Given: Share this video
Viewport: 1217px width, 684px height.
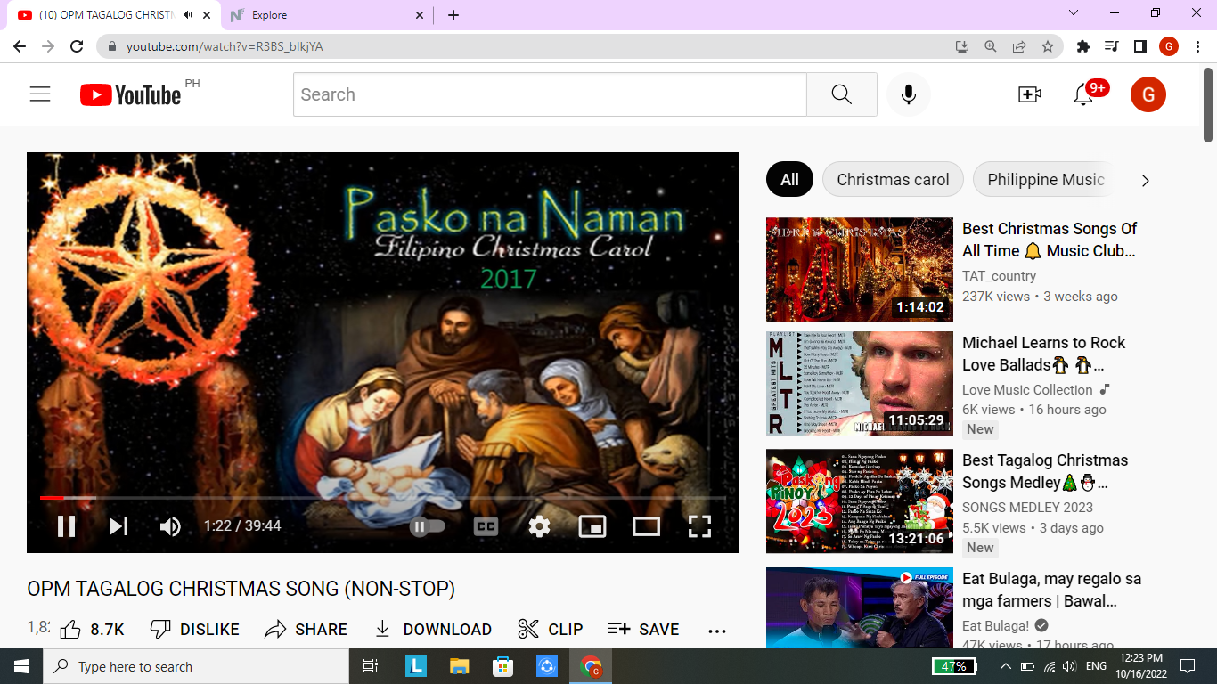Looking at the screenshot, I should click(306, 630).
